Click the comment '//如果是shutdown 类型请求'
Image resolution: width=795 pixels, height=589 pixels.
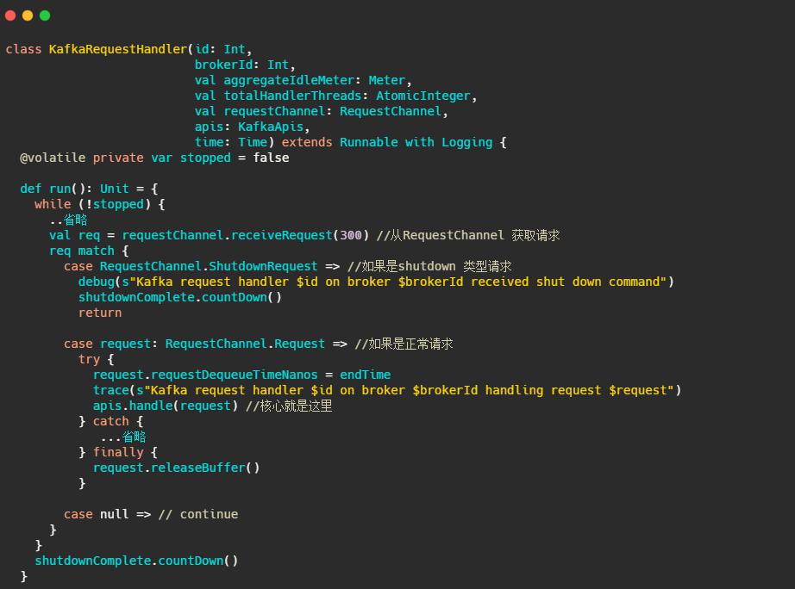[x=429, y=266]
